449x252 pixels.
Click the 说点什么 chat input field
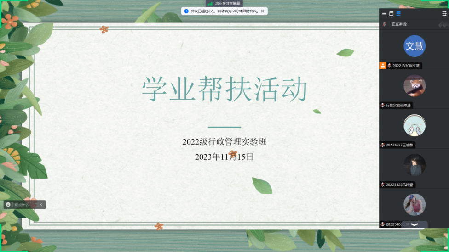point(24,205)
